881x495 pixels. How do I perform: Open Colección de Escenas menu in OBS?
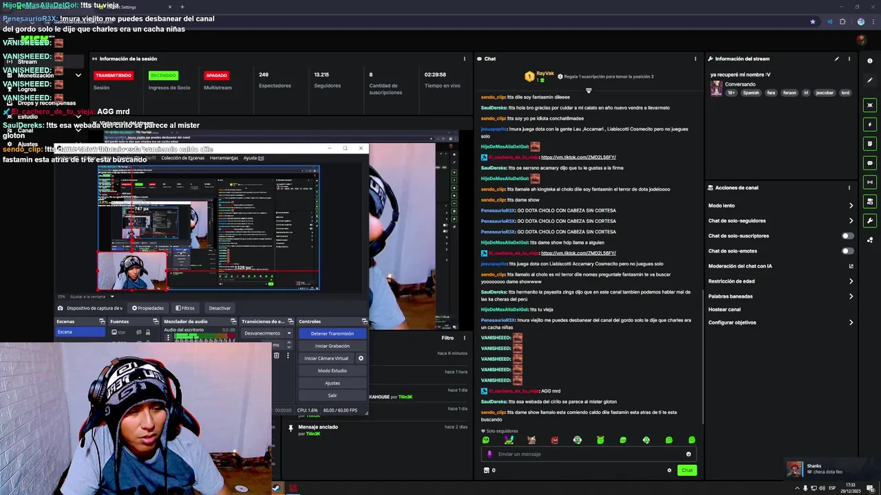(182, 158)
